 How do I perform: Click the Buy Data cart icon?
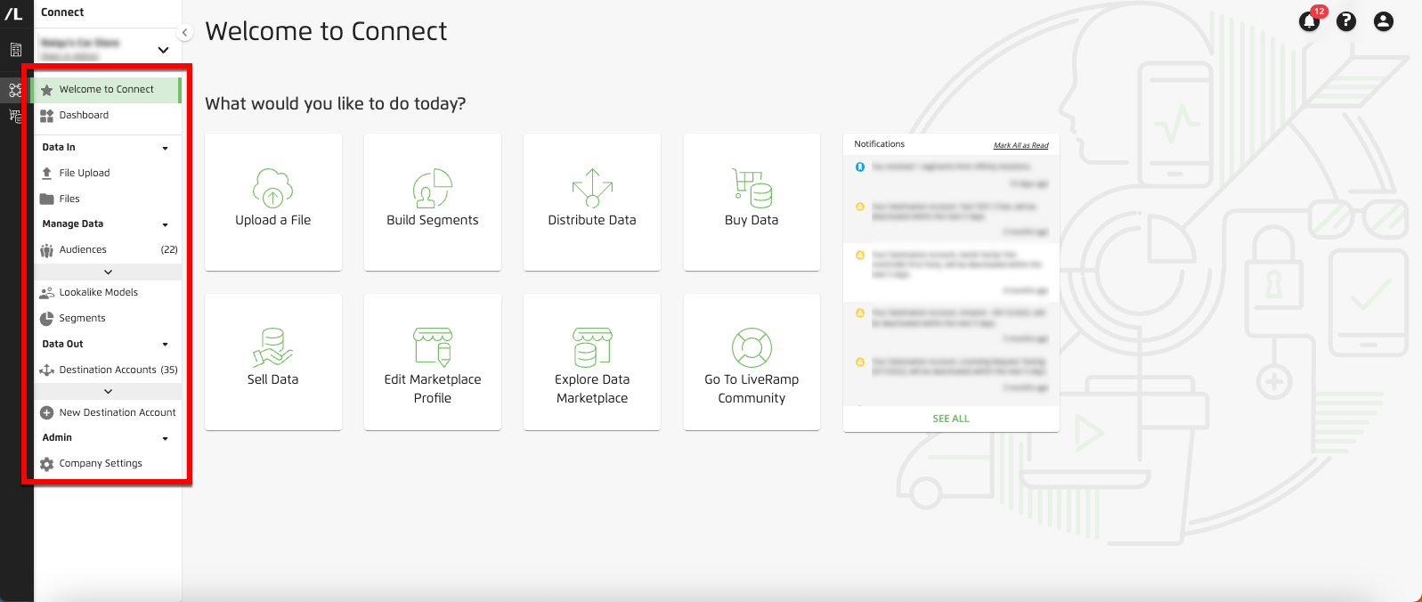click(x=752, y=188)
